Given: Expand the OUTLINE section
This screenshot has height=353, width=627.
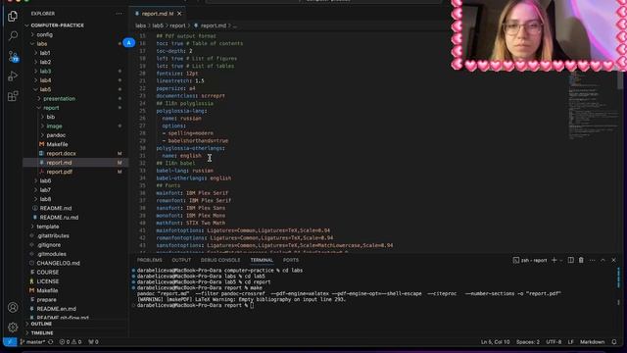Looking at the screenshot, I should [x=41, y=324].
